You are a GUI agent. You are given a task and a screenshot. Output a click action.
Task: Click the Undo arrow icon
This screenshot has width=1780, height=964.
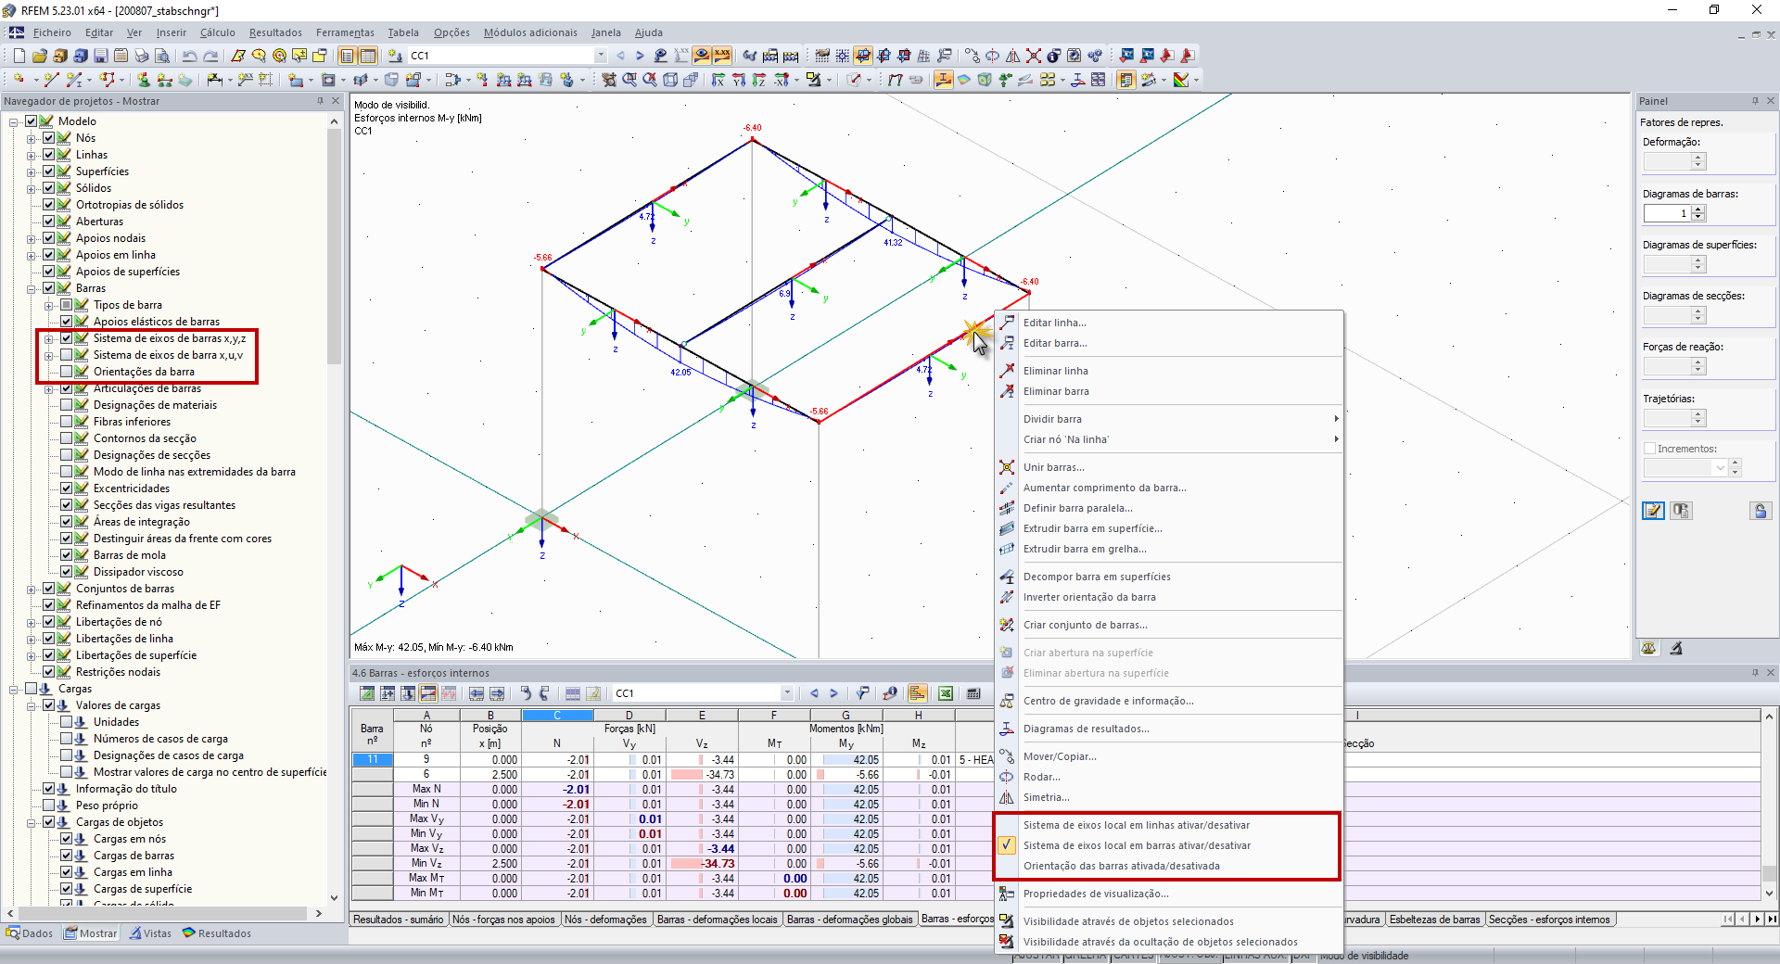[x=190, y=56]
